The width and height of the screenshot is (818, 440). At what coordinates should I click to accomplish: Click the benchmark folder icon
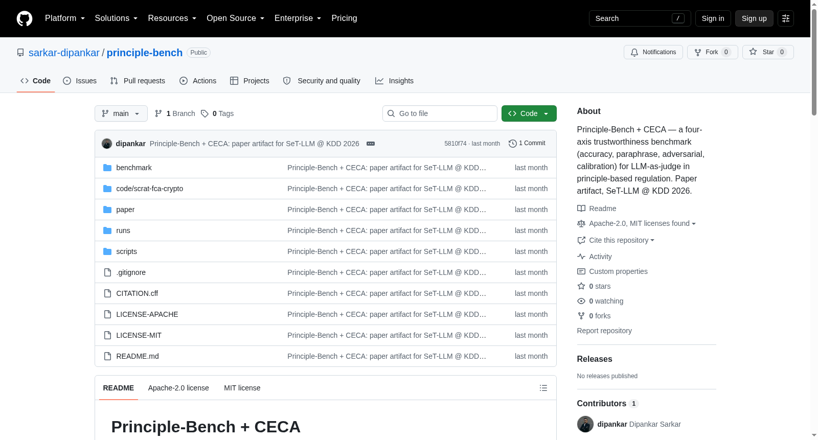click(x=107, y=168)
